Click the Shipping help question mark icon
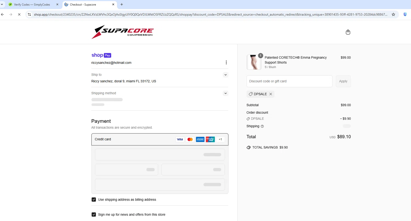Viewport: 411px width, 221px height. coord(262,126)
